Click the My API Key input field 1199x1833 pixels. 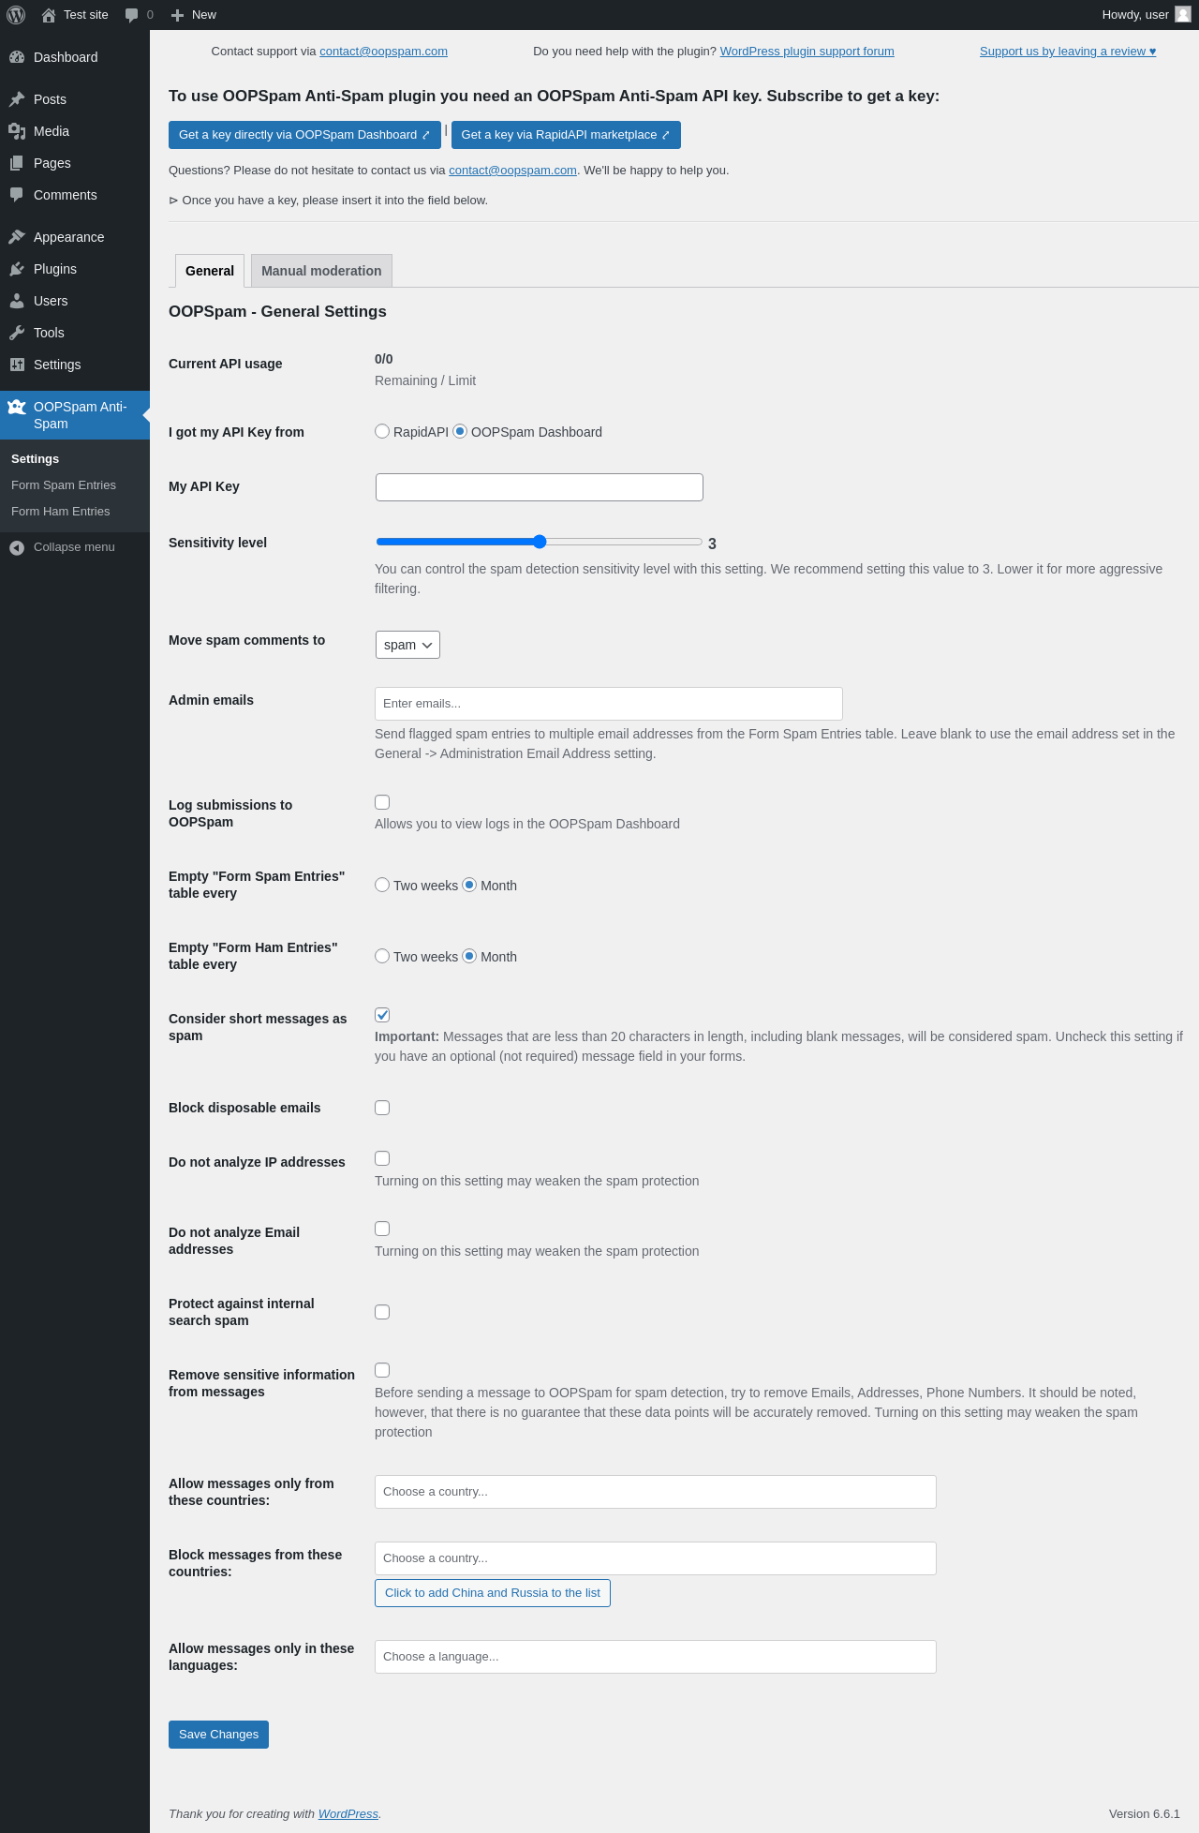point(539,487)
